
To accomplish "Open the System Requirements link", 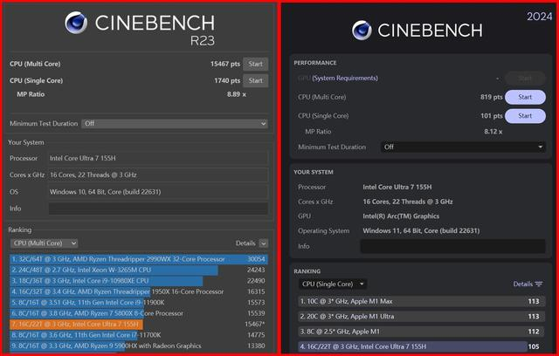I will (345, 78).
